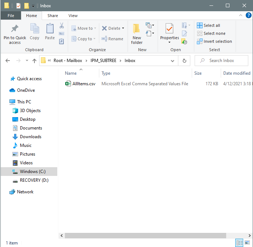The width and height of the screenshot is (253, 247).
Task: Expand the address bar history dropdown
Action: click(173, 61)
